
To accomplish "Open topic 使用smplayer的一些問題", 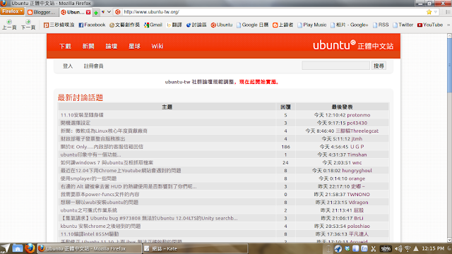I will point(88,179).
